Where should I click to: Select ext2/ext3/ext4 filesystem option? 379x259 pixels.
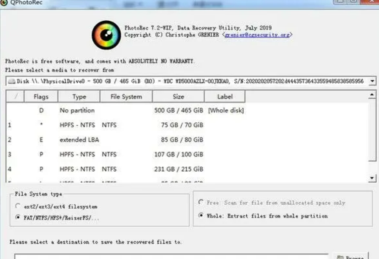tap(17, 206)
